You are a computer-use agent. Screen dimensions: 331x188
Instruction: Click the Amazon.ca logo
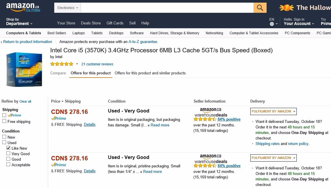point(23,7)
